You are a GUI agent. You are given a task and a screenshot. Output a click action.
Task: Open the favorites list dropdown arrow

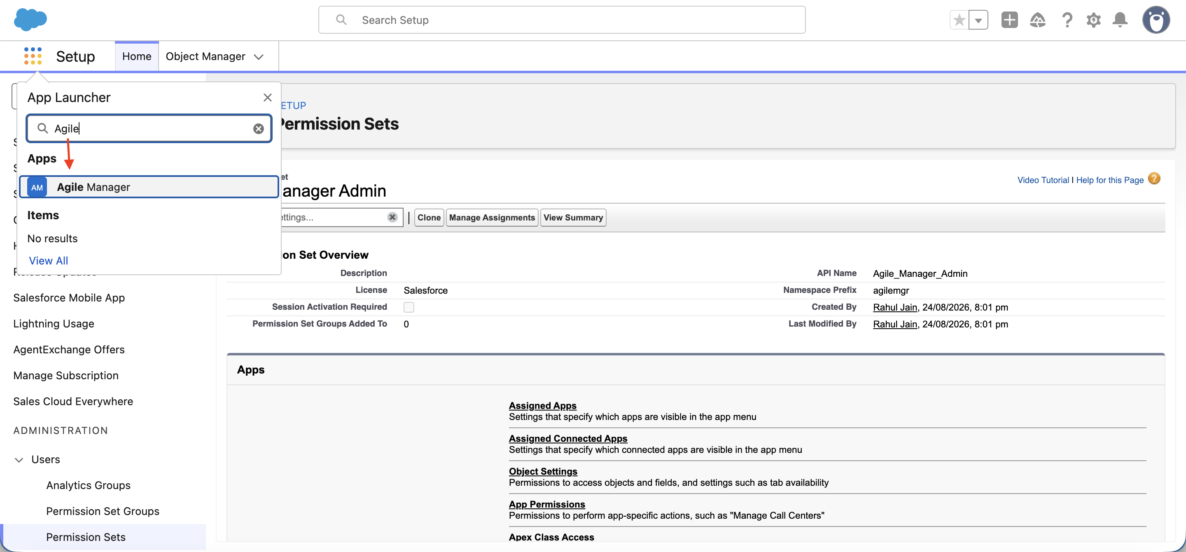coord(978,20)
